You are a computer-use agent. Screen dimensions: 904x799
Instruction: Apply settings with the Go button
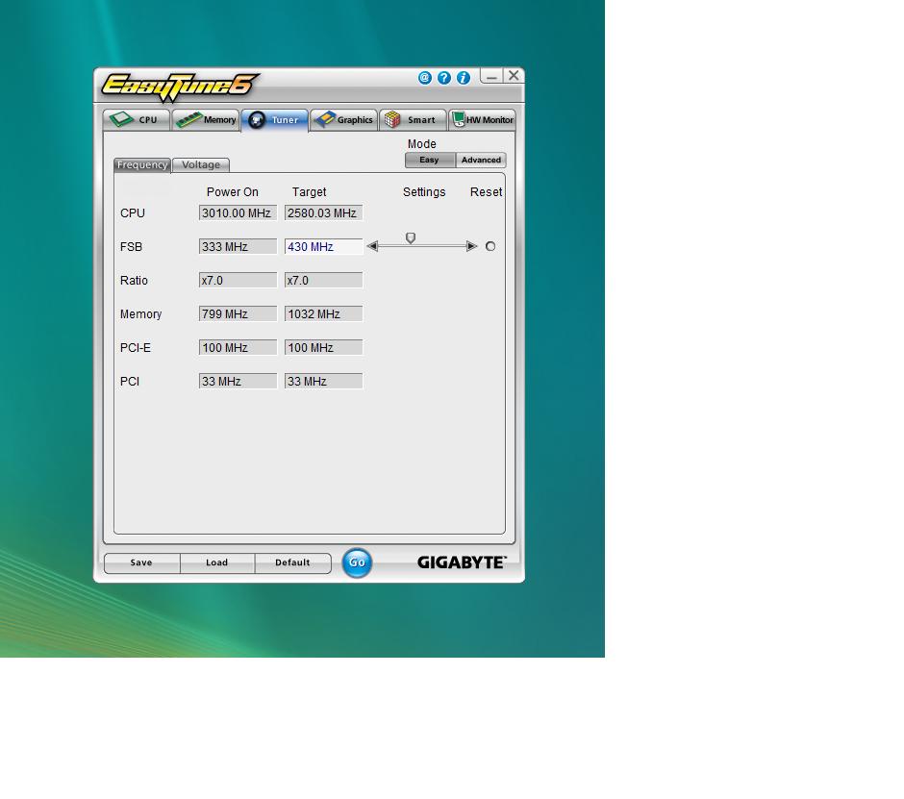357,562
